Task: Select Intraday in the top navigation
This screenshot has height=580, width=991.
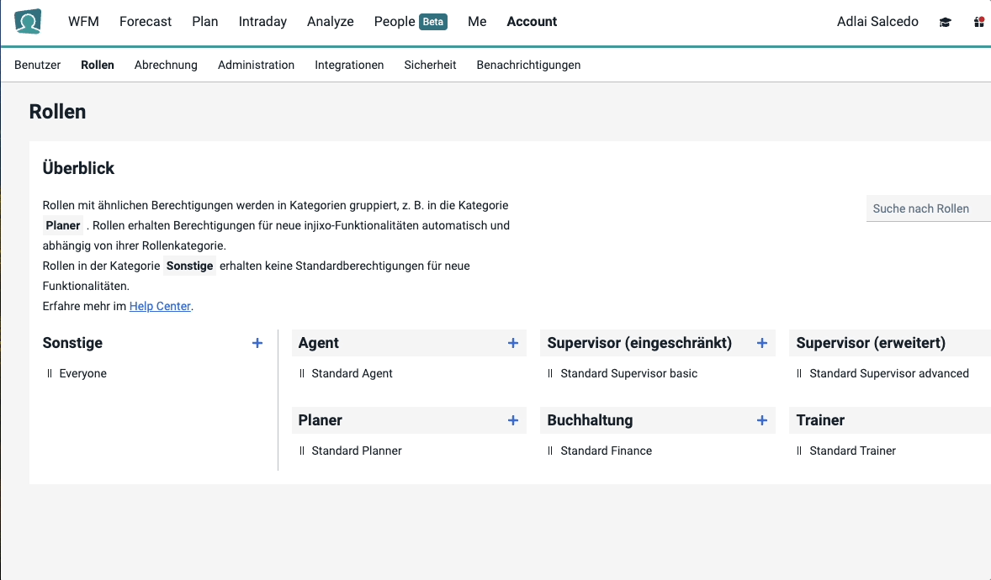Action: [262, 21]
